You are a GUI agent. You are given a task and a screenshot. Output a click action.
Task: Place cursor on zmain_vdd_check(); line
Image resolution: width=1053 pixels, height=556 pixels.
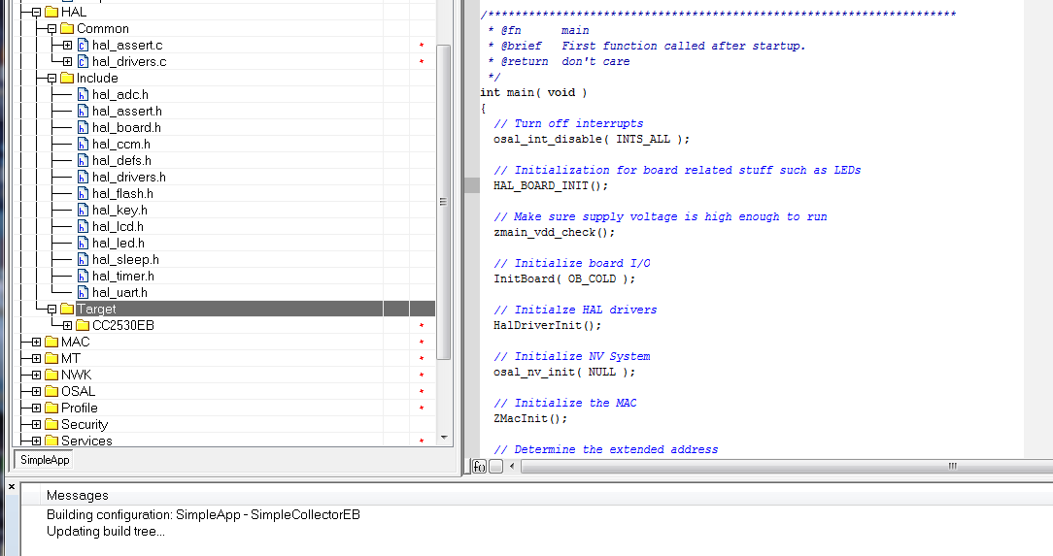(554, 232)
